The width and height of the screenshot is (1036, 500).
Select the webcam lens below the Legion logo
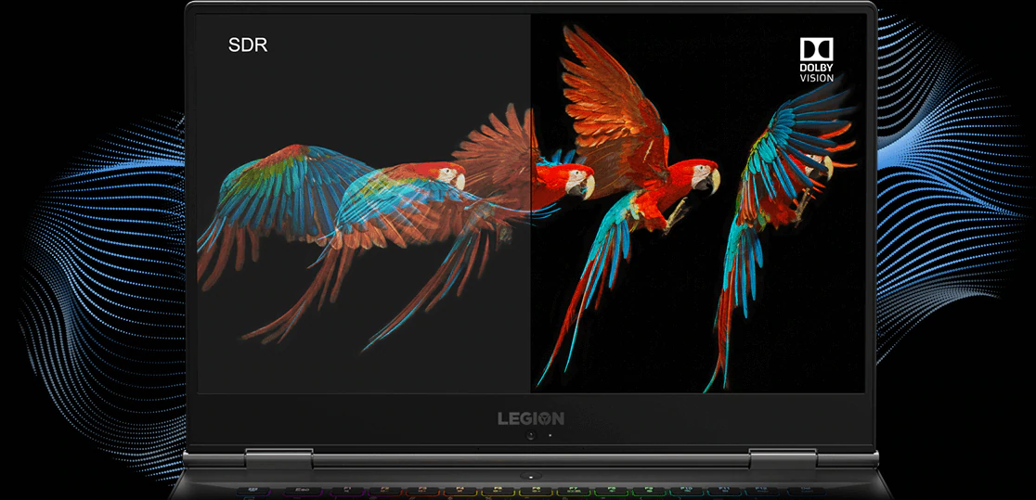tap(530, 435)
